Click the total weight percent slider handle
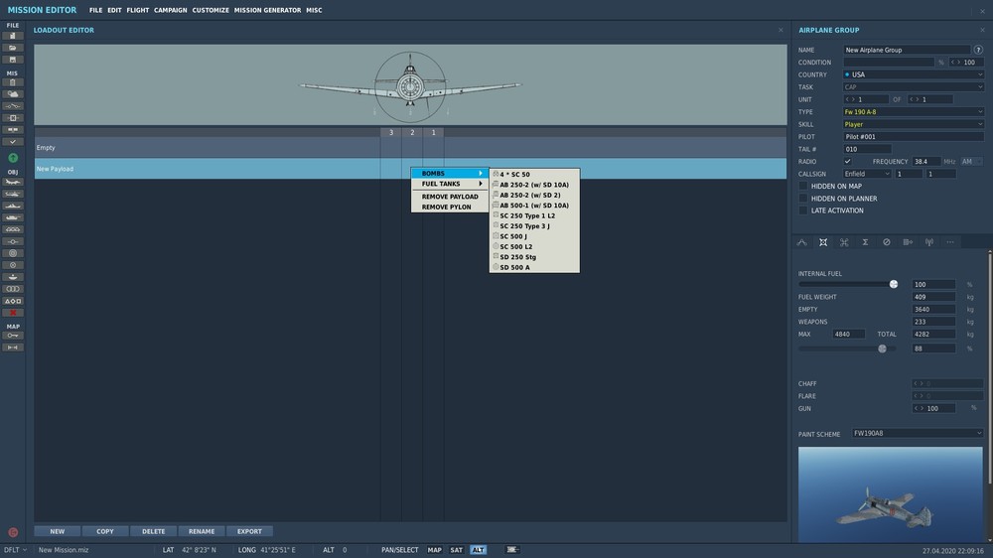 (882, 349)
